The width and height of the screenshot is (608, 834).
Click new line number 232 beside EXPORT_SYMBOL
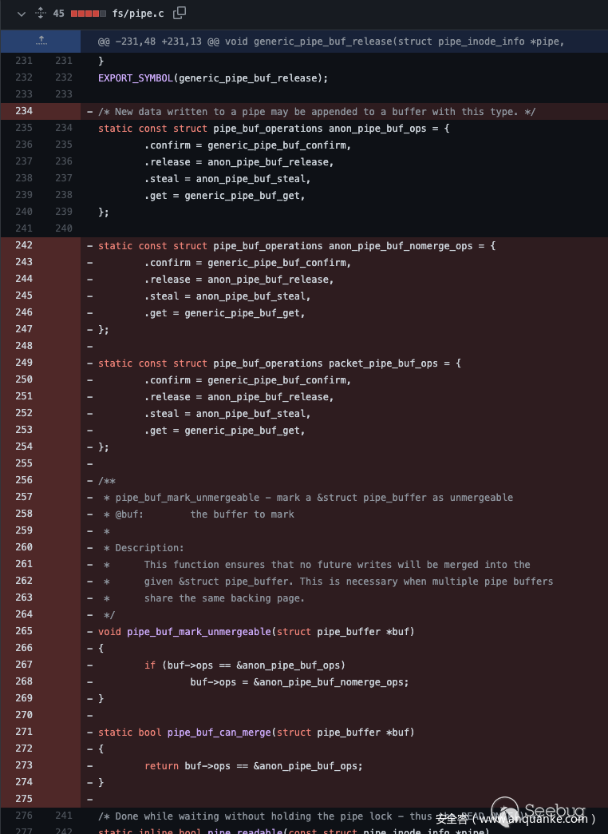click(63, 77)
